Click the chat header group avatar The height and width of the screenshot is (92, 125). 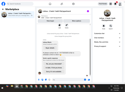[40, 11]
